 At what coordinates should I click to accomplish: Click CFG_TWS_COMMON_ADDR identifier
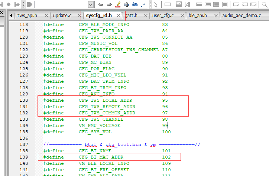[107, 113]
